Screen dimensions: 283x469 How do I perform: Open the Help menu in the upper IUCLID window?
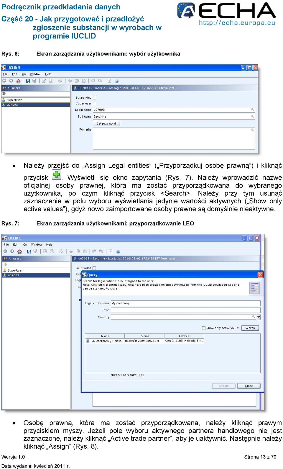(x=48, y=74)
